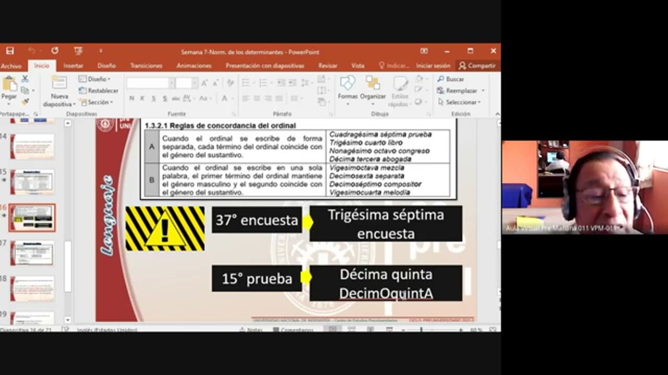Open the Diseño ribbon tab

coord(106,66)
